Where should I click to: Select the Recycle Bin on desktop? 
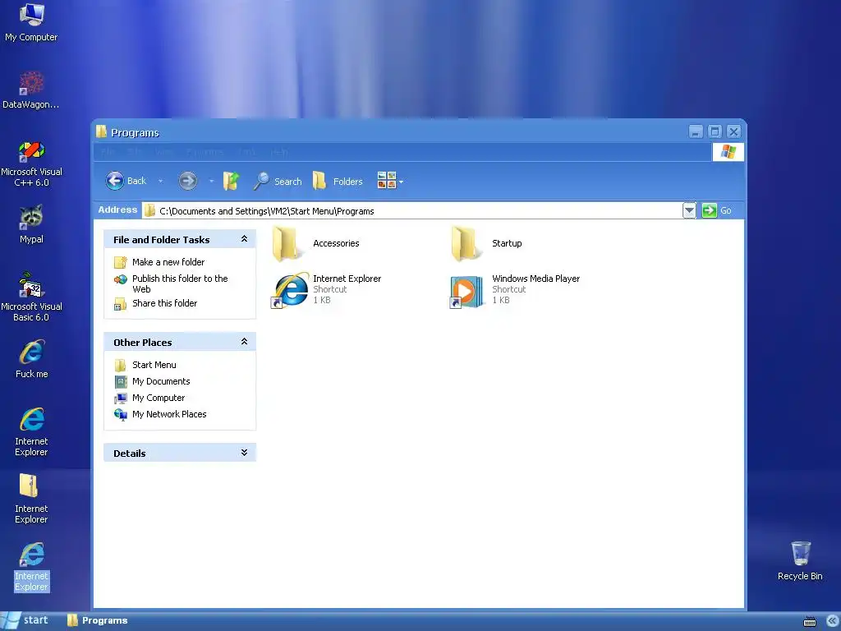click(x=800, y=560)
